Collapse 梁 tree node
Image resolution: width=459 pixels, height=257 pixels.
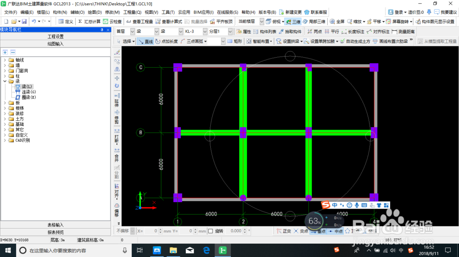pos(5,81)
